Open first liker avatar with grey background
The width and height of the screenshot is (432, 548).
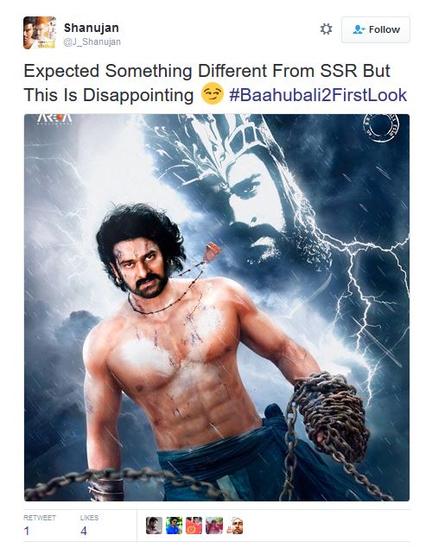[154, 526]
